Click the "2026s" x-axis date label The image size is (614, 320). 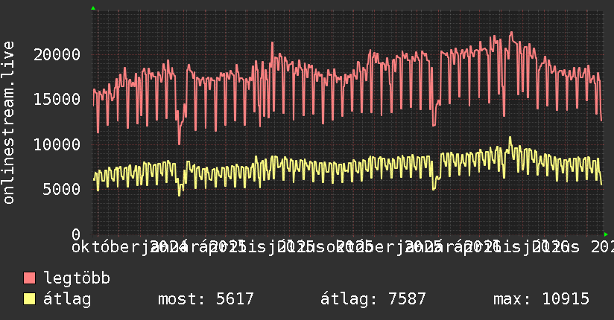click(x=556, y=247)
